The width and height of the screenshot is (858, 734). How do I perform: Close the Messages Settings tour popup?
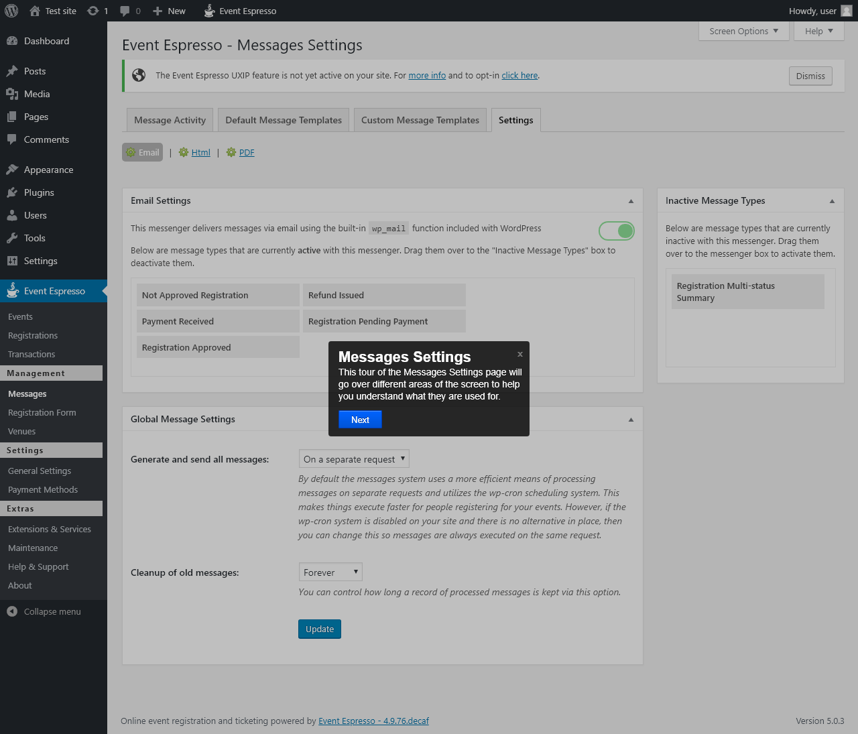[520, 354]
